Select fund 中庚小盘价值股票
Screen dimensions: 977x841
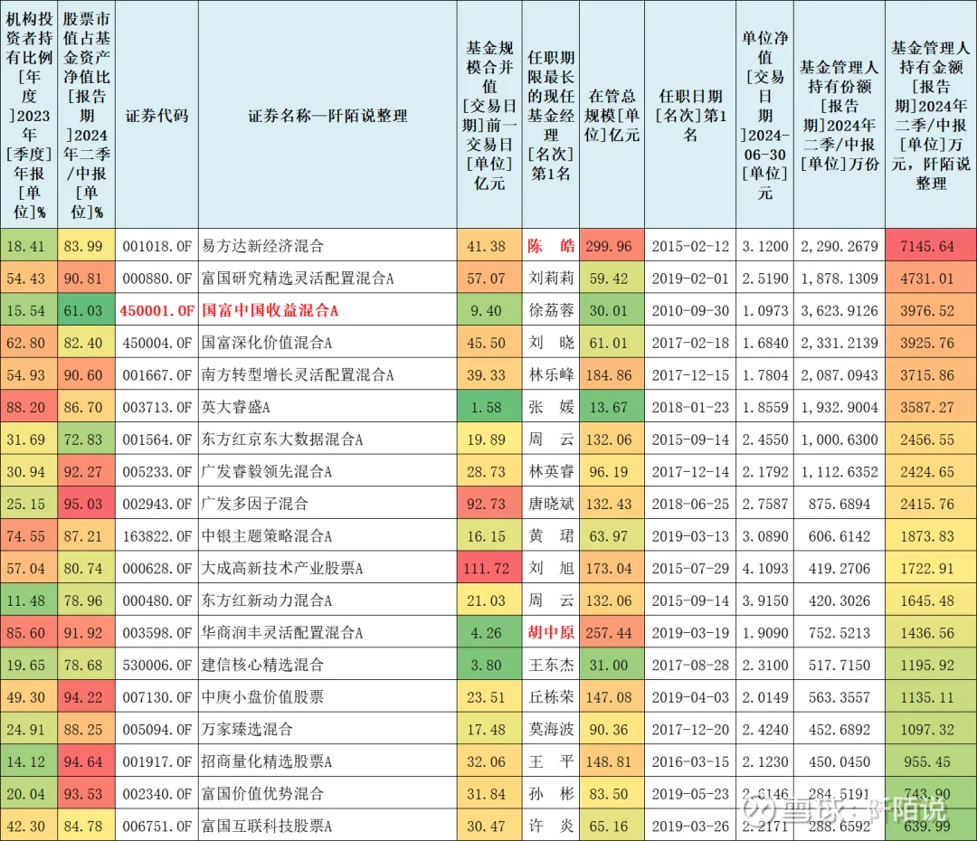point(262,697)
